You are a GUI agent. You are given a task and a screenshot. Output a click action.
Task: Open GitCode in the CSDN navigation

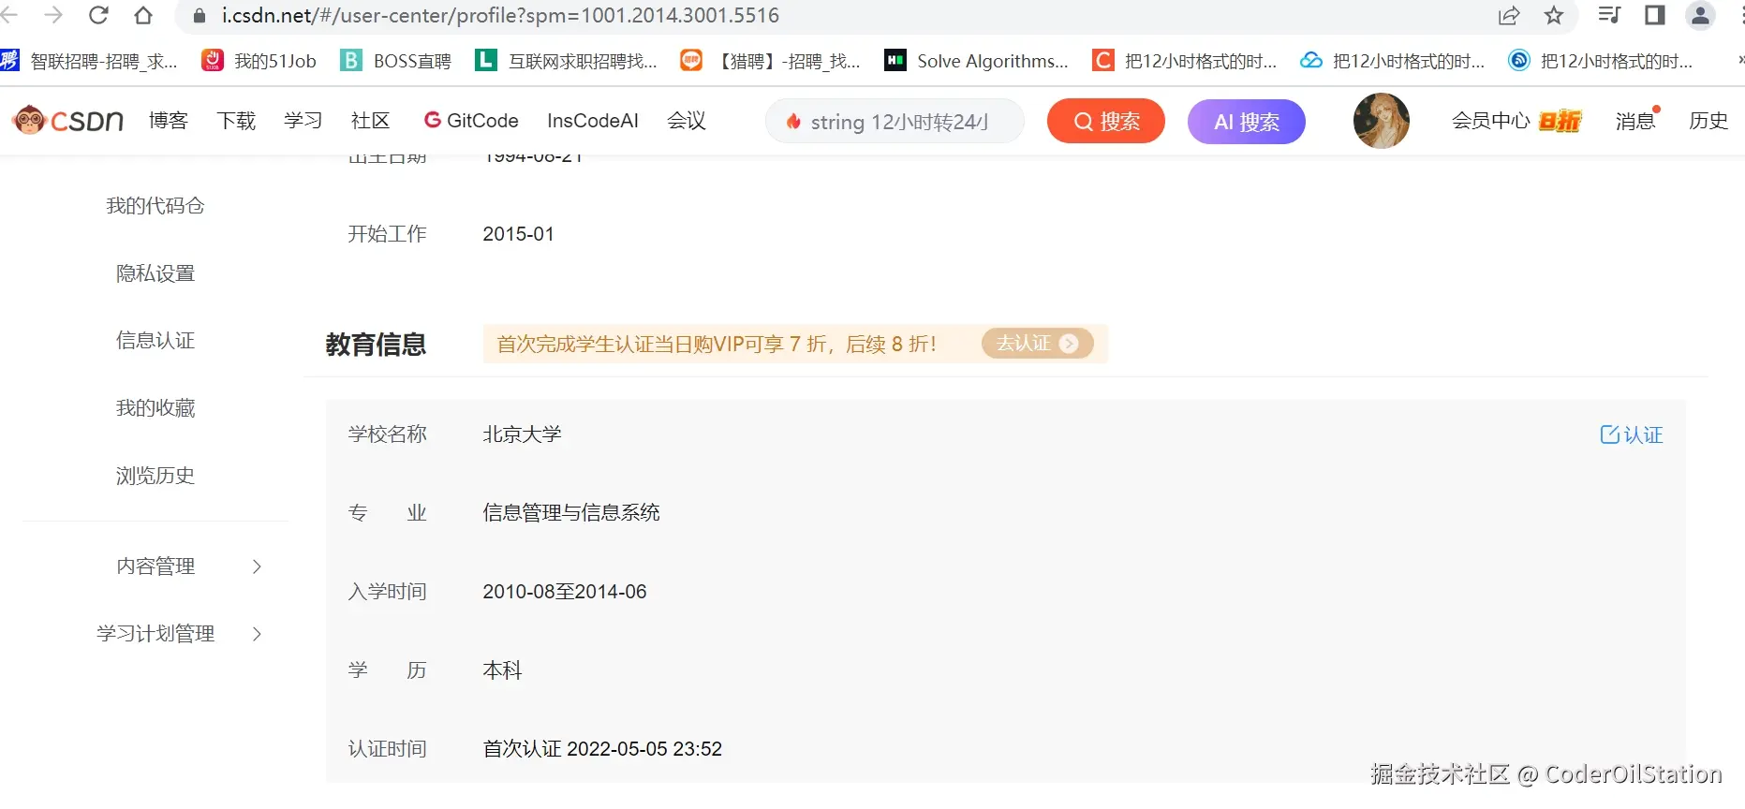[x=471, y=121]
